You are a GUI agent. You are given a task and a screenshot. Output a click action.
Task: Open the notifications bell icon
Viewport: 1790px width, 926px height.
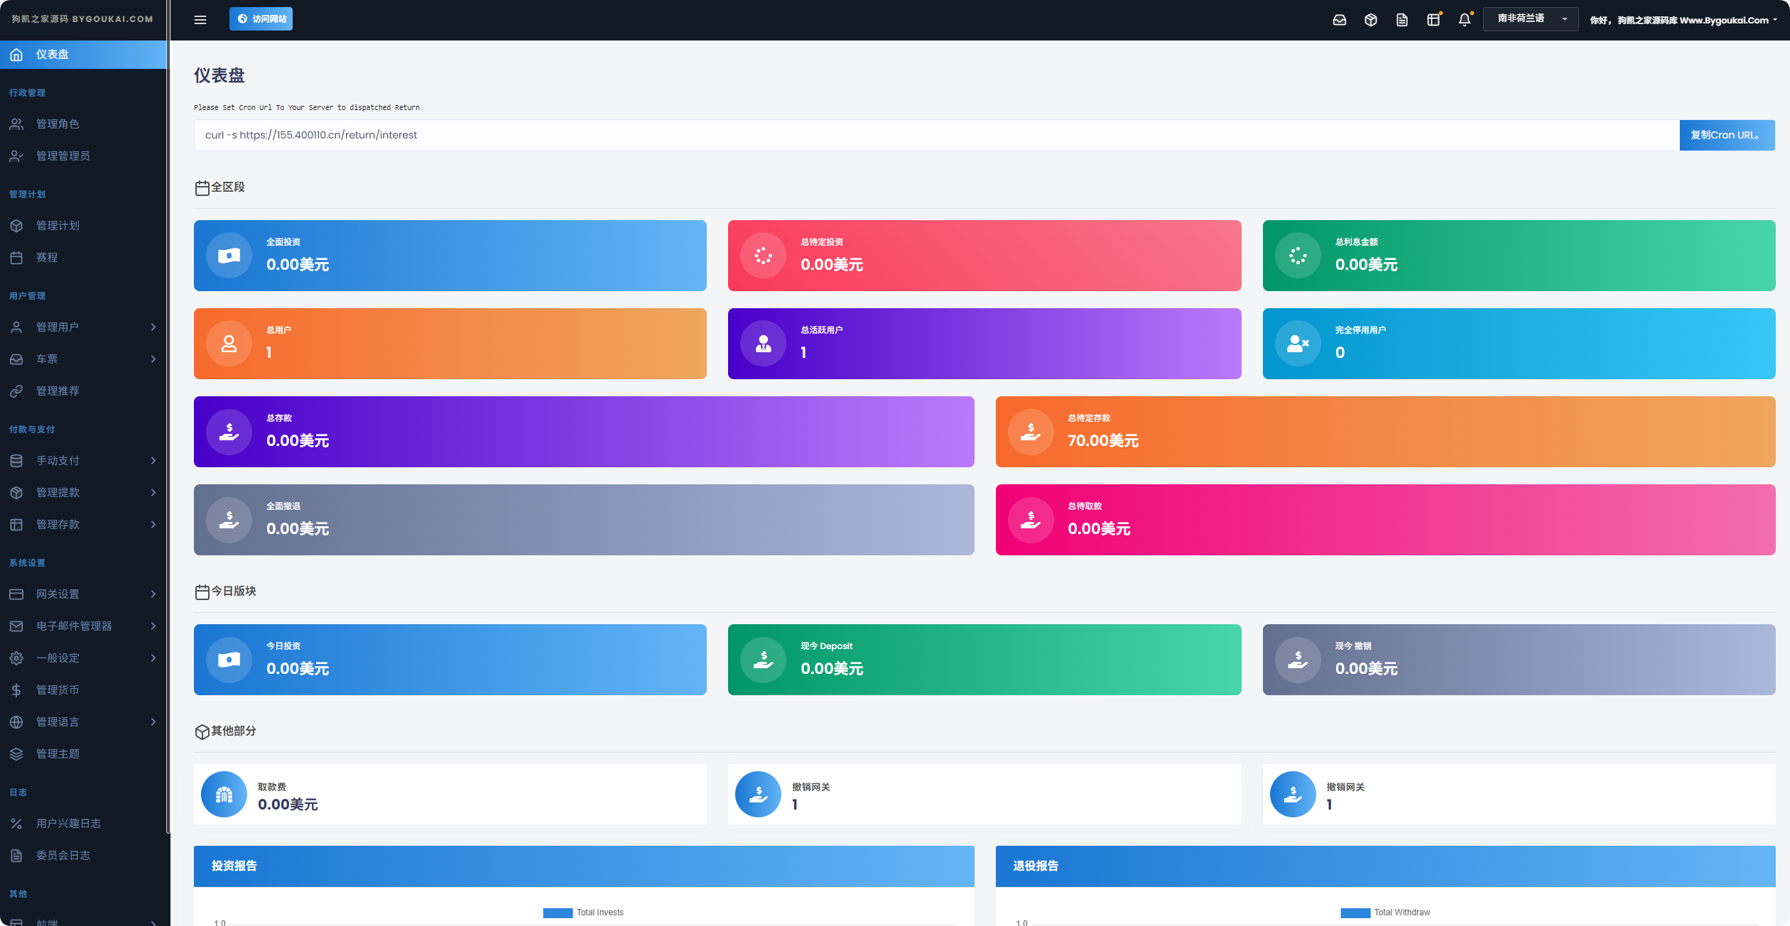pos(1465,20)
